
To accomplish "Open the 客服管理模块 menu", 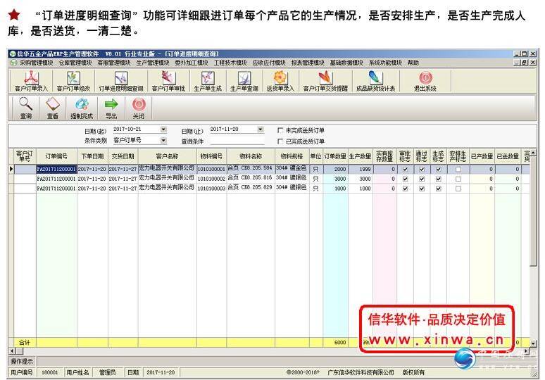I will 114,63.
